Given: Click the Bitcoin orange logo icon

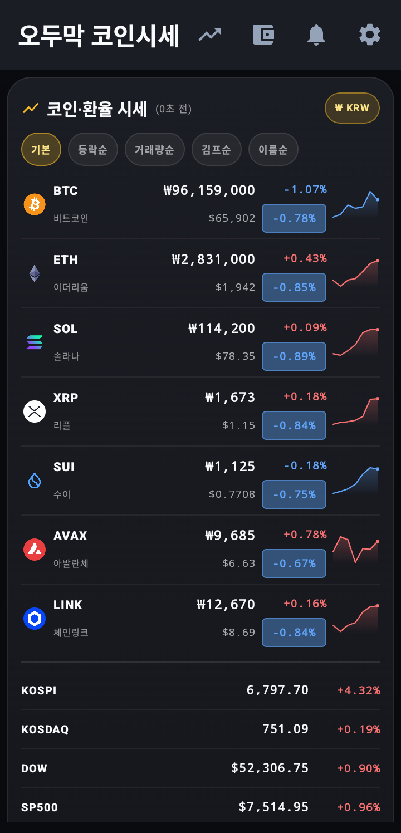Looking at the screenshot, I should coord(35,204).
